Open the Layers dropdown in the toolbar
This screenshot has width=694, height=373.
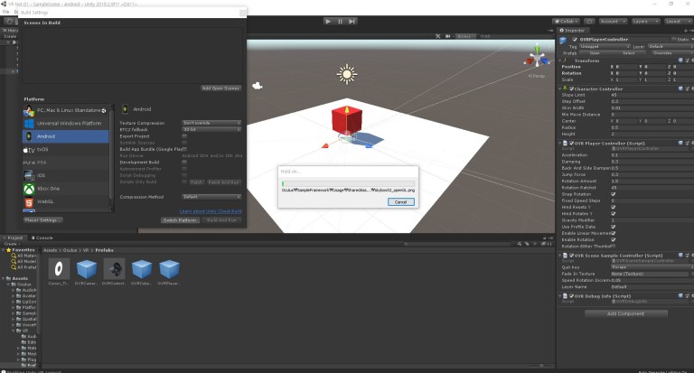click(x=643, y=20)
